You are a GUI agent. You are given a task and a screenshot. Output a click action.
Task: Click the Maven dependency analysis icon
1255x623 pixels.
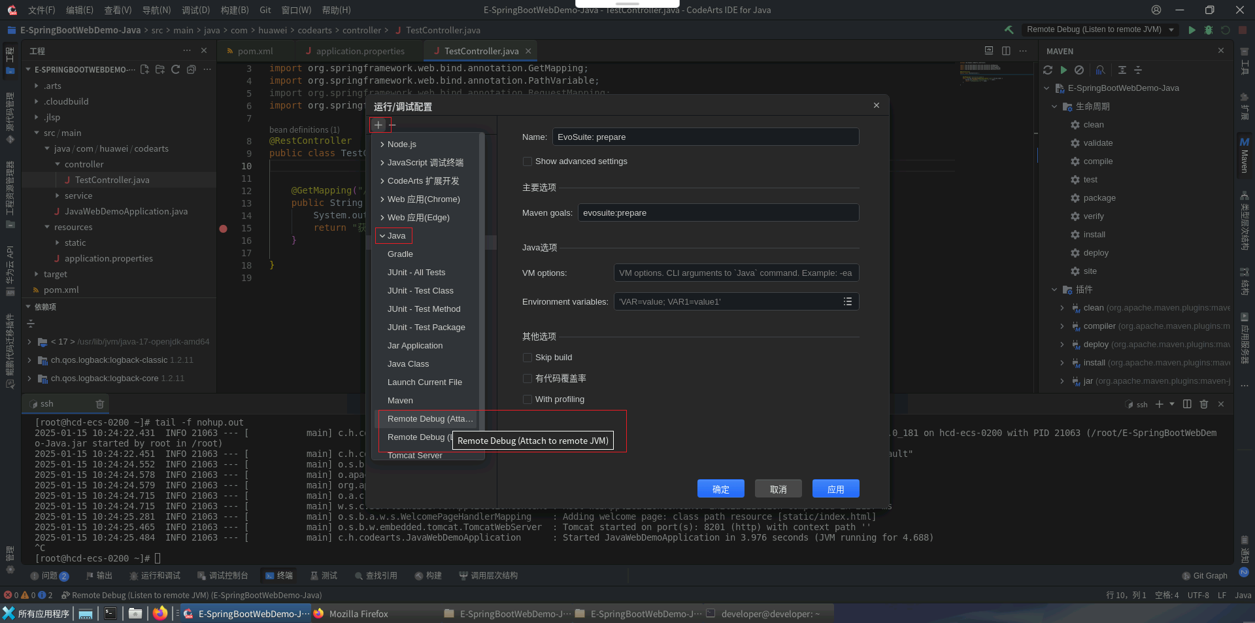pyautogui.click(x=1101, y=70)
